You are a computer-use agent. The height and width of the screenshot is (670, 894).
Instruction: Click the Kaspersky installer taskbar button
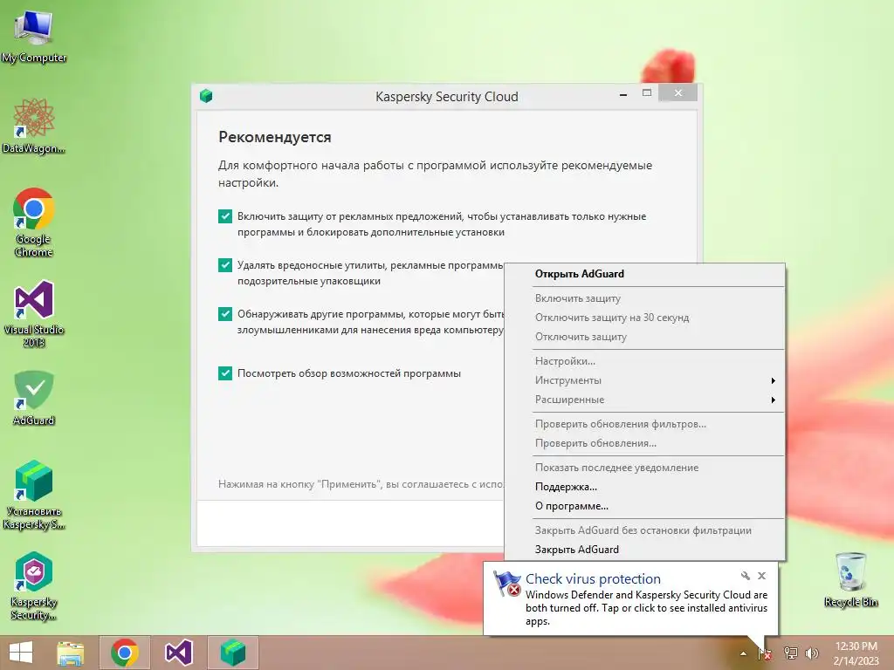pyautogui.click(x=232, y=653)
